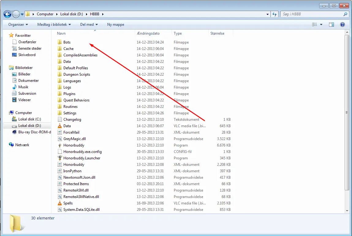This screenshot has width=352, height=236.
Task: Select the Cache folder
Action: [68, 48]
